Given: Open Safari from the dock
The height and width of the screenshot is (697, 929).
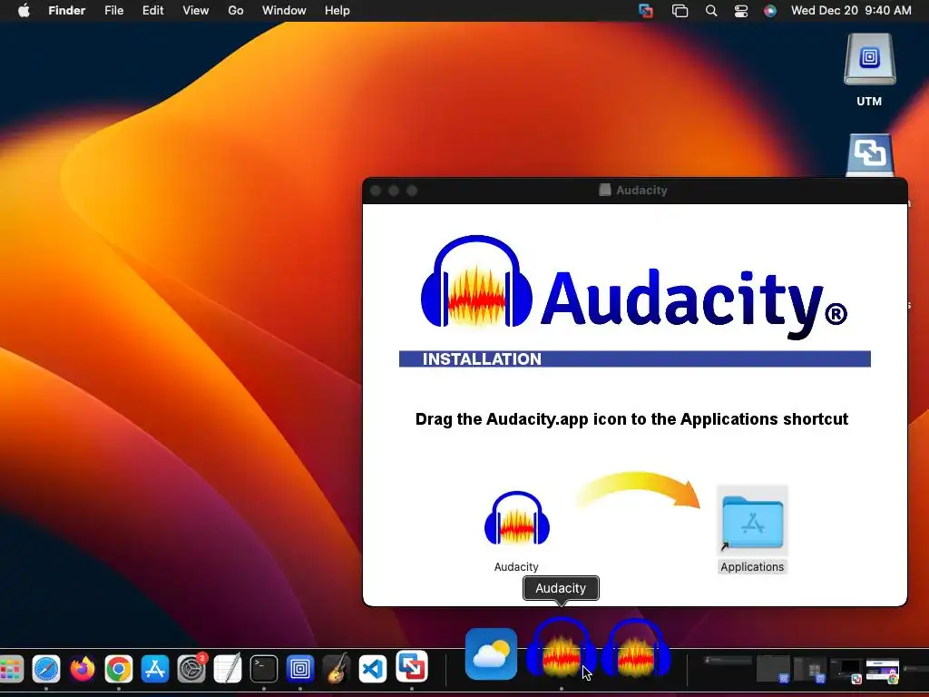Looking at the screenshot, I should (46, 669).
